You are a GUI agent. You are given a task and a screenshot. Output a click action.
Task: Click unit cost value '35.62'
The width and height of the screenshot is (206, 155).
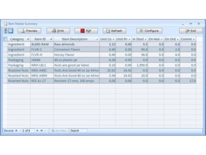point(108,71)
